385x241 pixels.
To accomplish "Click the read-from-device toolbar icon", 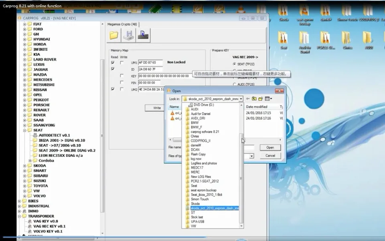I will point(143,35).
